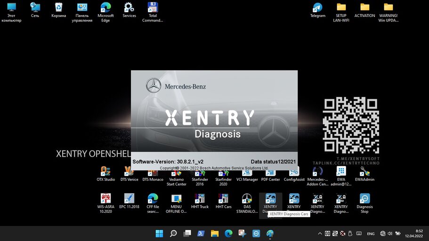Image resolution: width=429 pixels, height=241 pixels.
Task: Open the WARNING! Win UPDA... folder
Action: (388, 12)
